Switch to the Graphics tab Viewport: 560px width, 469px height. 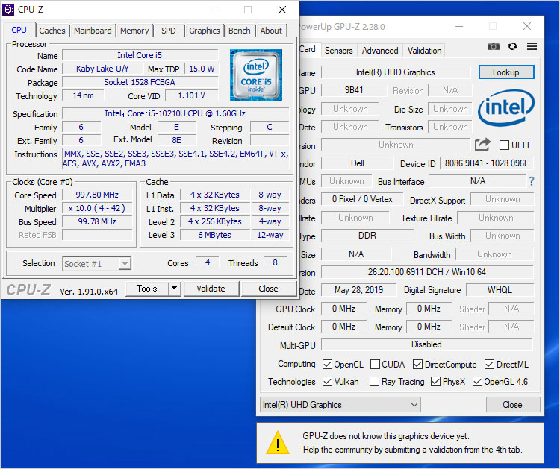205,31
